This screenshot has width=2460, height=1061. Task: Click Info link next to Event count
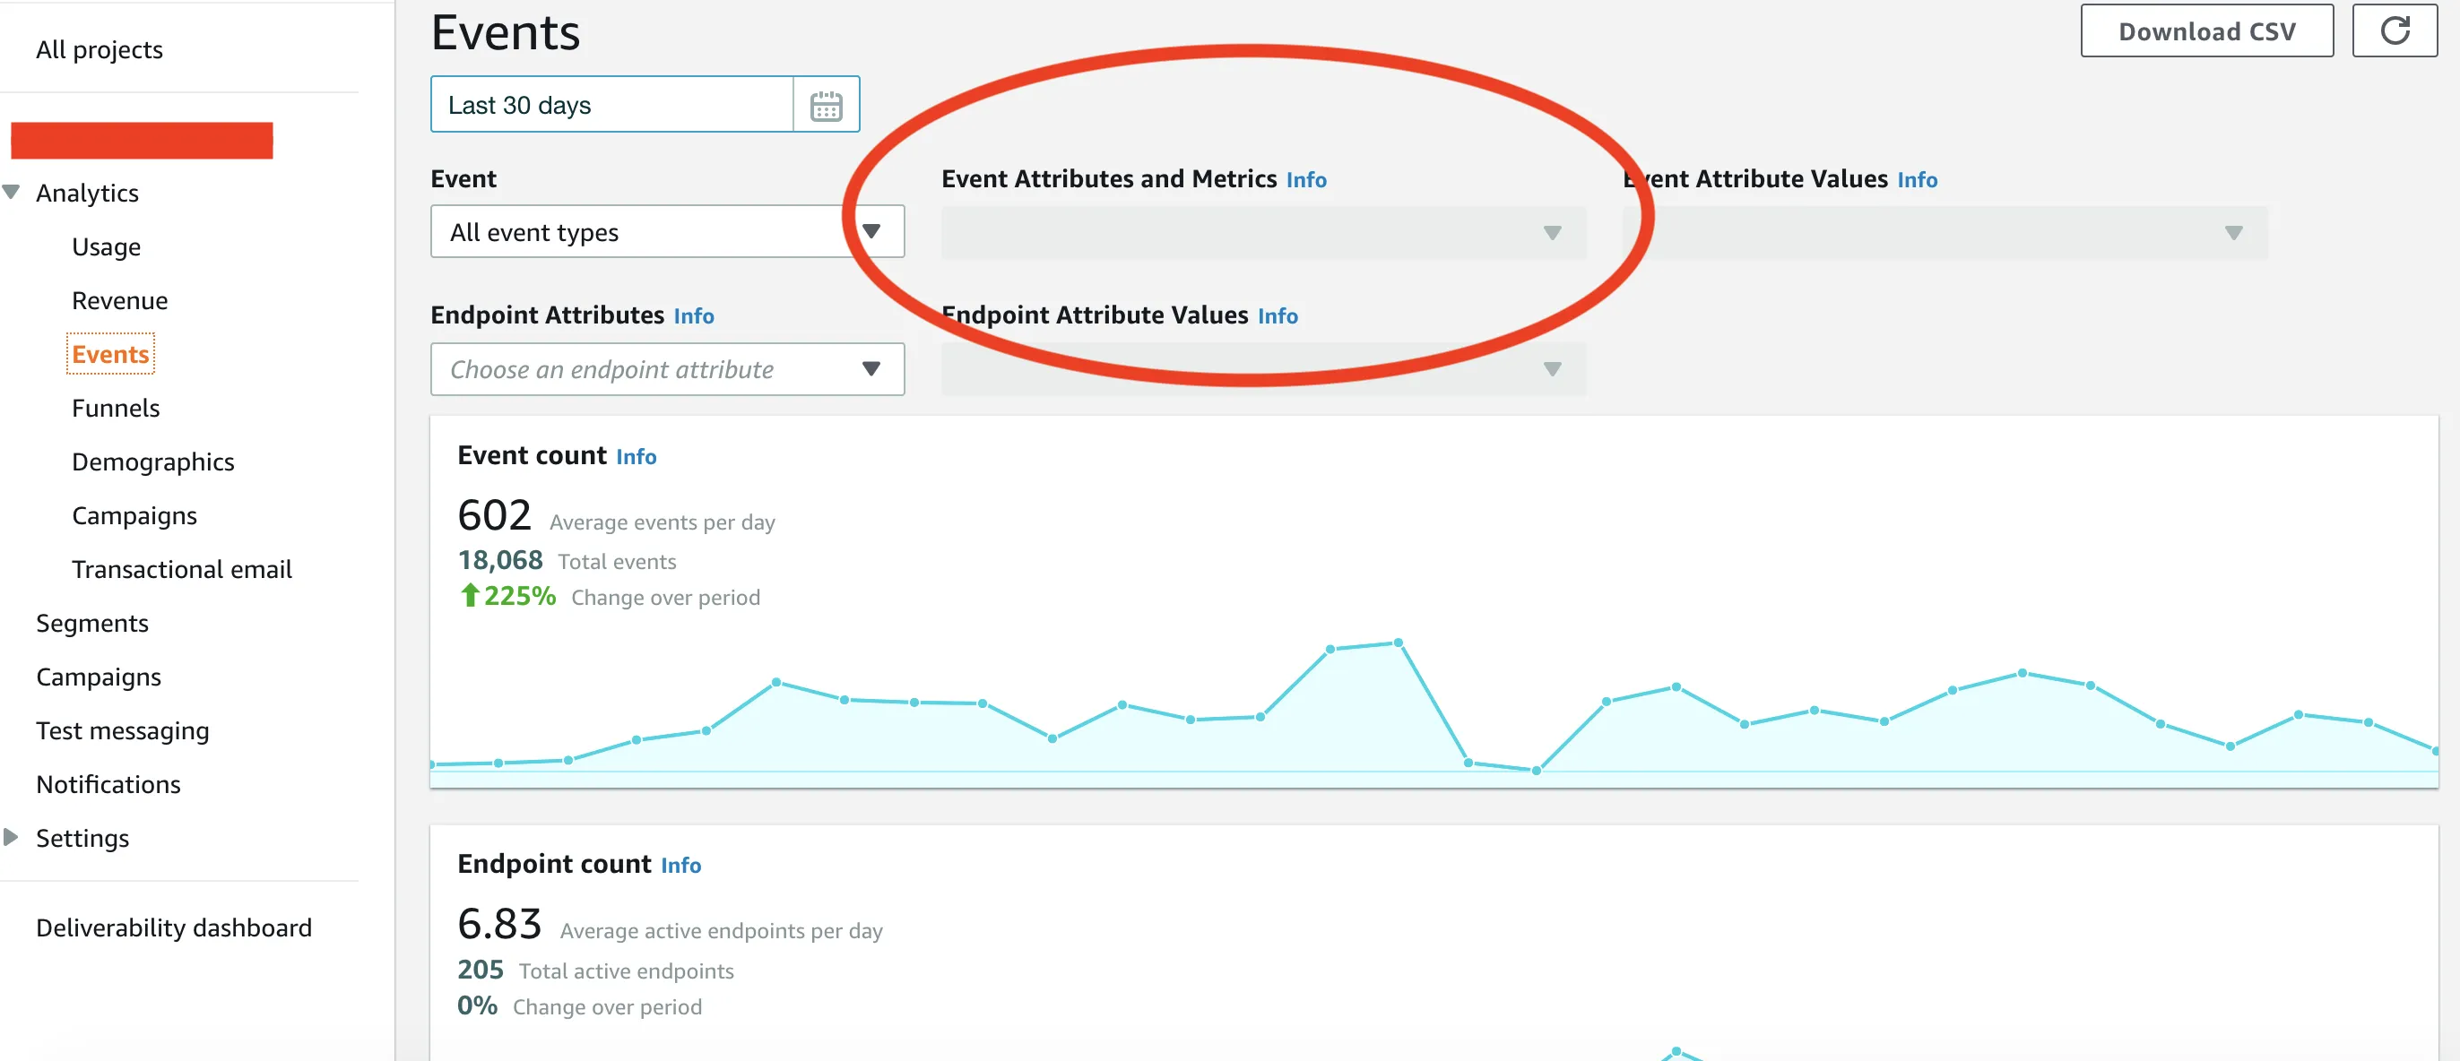tap(635, 457)
